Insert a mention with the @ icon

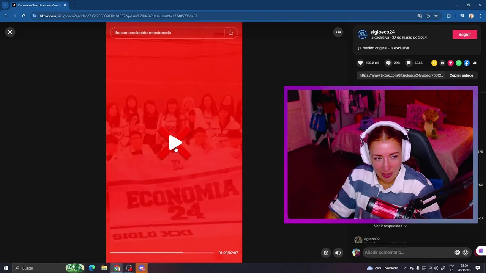click(457, 253)
